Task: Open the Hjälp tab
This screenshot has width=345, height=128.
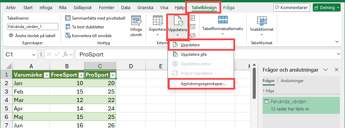Action: pyautogui.click(x=179, y=8)
